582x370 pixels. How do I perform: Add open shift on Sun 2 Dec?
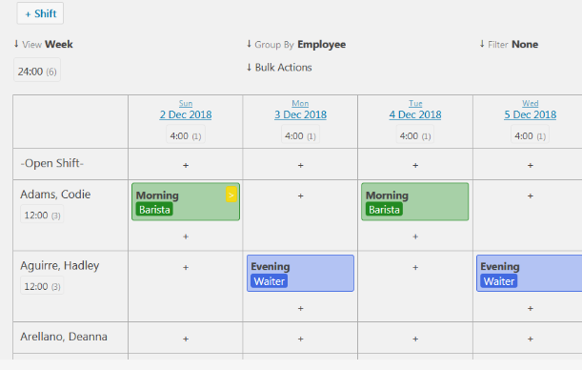(x=186, y=165)
